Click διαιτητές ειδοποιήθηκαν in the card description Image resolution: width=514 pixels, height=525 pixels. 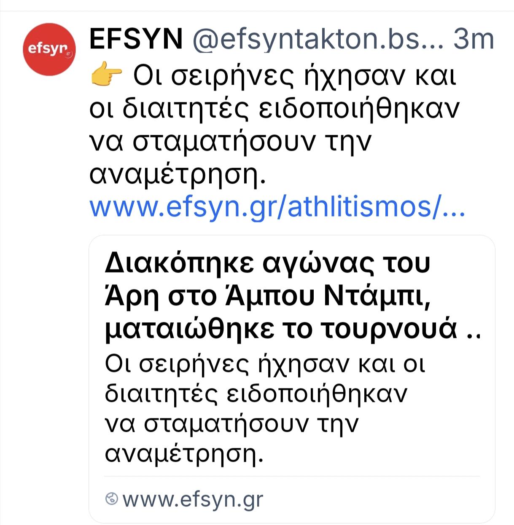click(x=256, y=394)
